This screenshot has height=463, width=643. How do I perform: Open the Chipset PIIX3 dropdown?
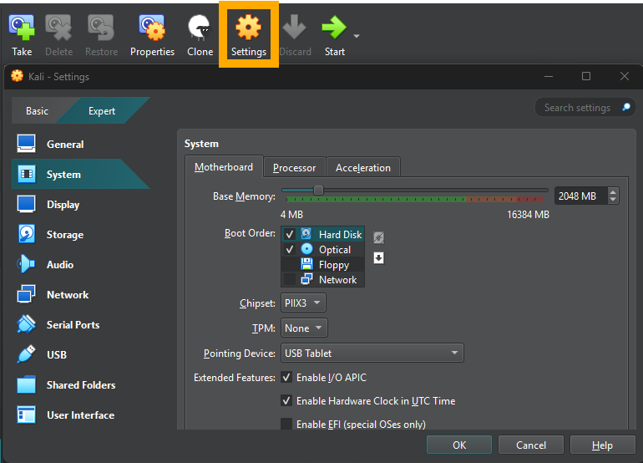[303, 303]
